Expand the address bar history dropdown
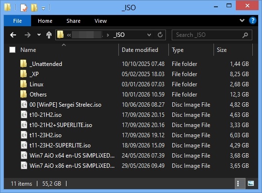262x193 pixels. (149, 35)
